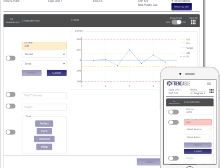The width and height of the screenshot is (220, 168).
Task: Select the Perfect visual option
Action: 44,123
